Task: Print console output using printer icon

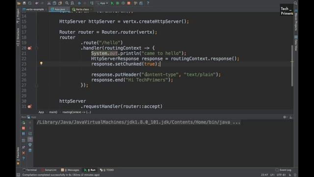Action: click(x=30, y=145)
